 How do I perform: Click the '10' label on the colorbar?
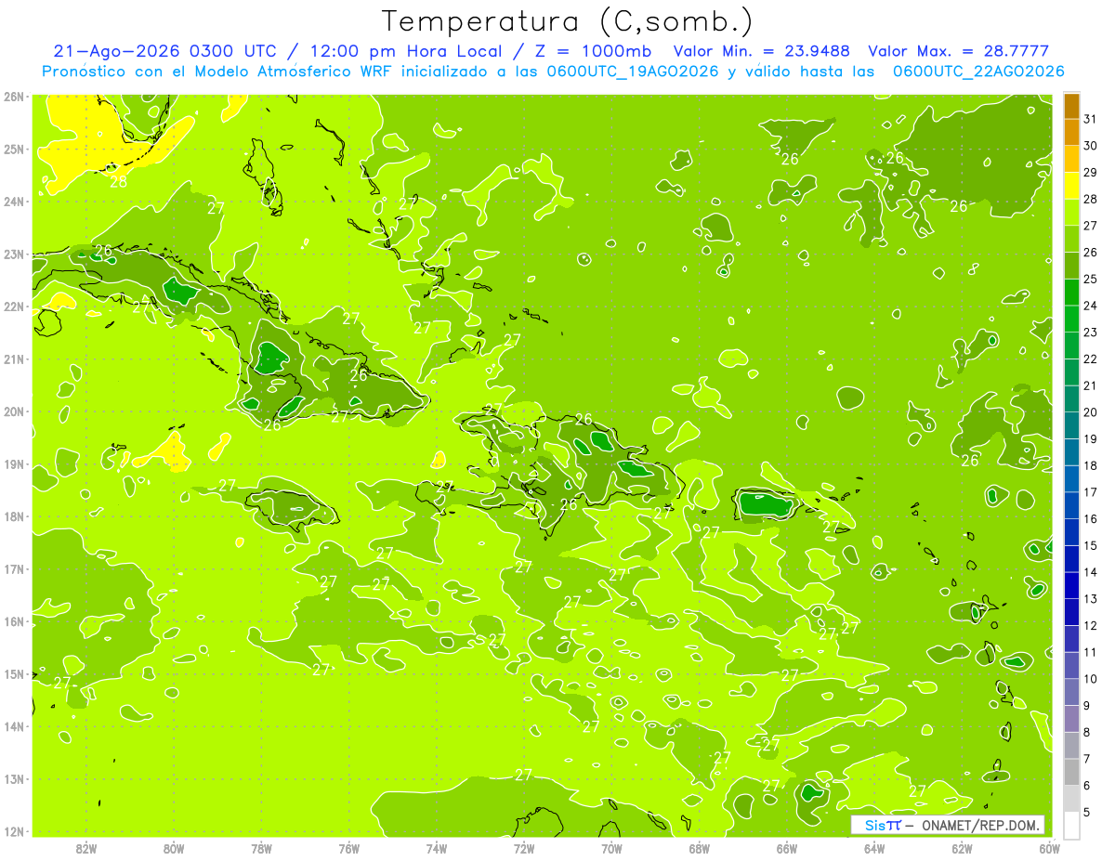[1091, 679]
